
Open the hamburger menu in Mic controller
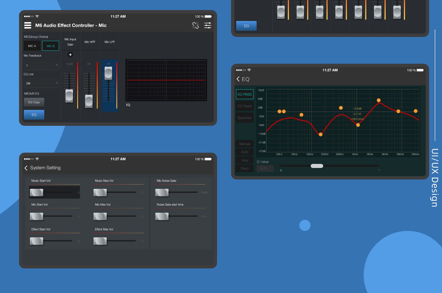point(28,25)
